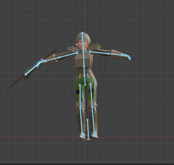Select the shoulder joint of the rifle-holding arm
Screen dimensions: 174x165
pyautogui.click(x=77, y=53)
